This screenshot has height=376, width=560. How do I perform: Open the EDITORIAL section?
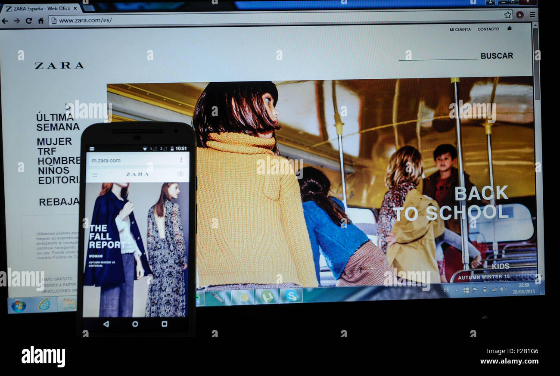(59, 180)
